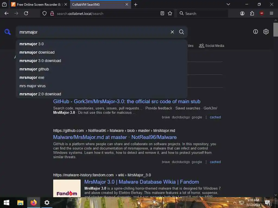The width and height of the screenshot is (278, 208).
Task: Click the page vertical scrollbar thumb
Action: pos(276,30)
